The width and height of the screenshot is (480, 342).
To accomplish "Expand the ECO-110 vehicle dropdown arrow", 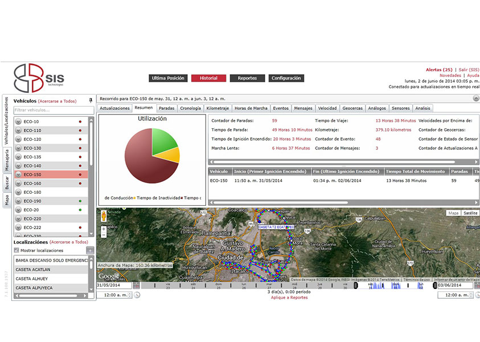I will [x=18, y=130].
